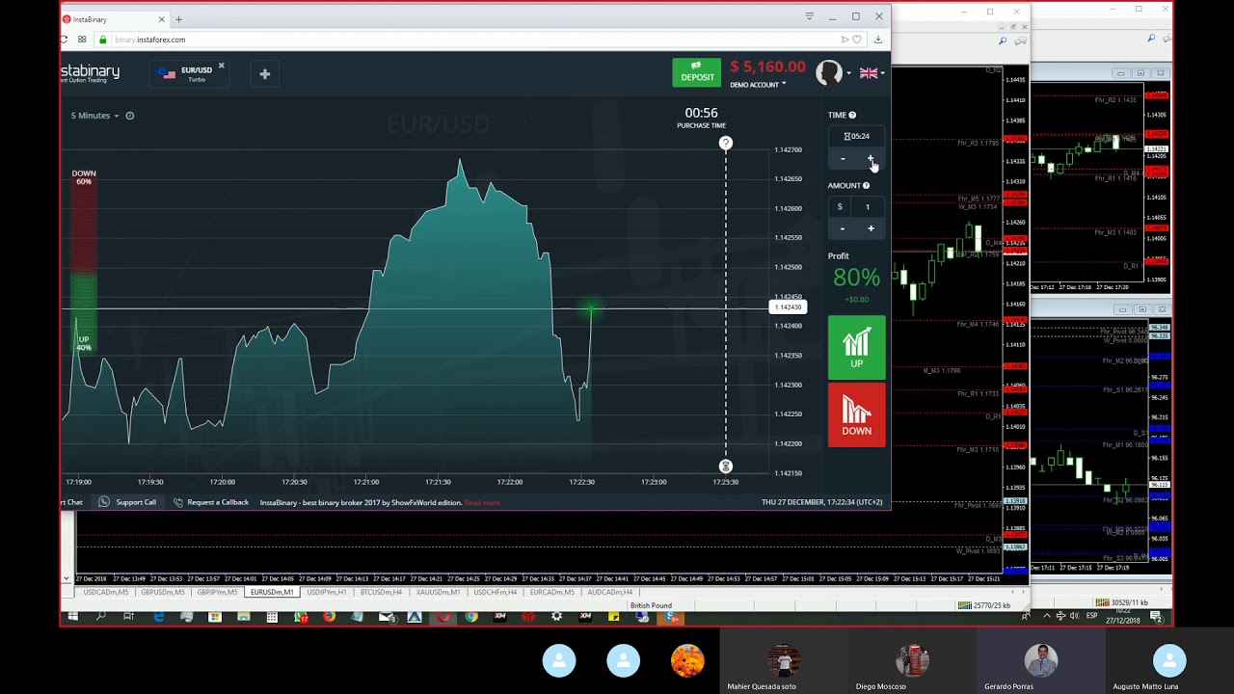Click the browser downloads icon

[877, 40]
